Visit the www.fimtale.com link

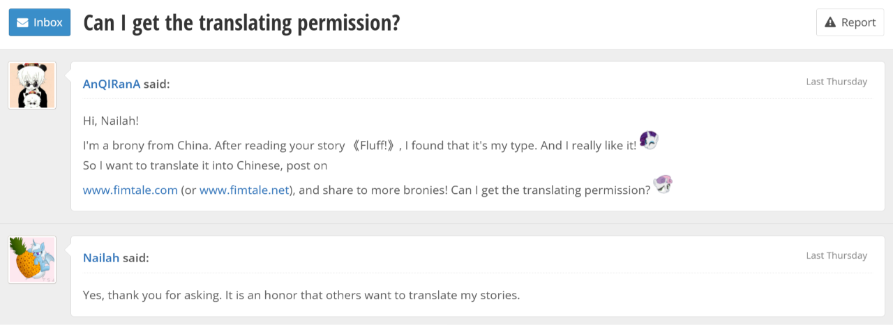click(x=130, y=190)
